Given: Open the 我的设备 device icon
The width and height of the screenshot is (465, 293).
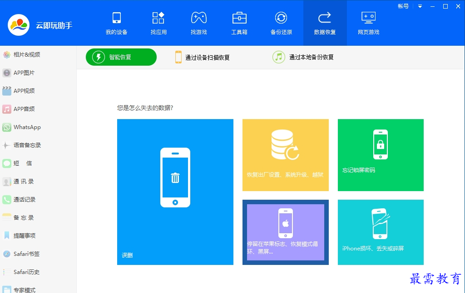Looking at the screenshot, I should (x=117, y=18).
